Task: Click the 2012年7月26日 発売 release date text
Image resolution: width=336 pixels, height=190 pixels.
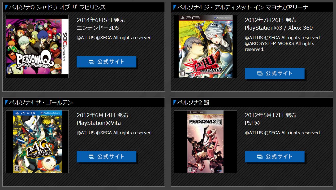Action: point(270,20)
